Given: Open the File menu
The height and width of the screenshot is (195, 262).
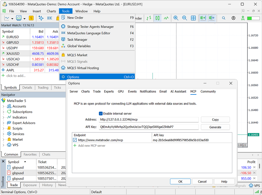Looking at the screenshot, I should pyautogui.click(x=12, y=11).
